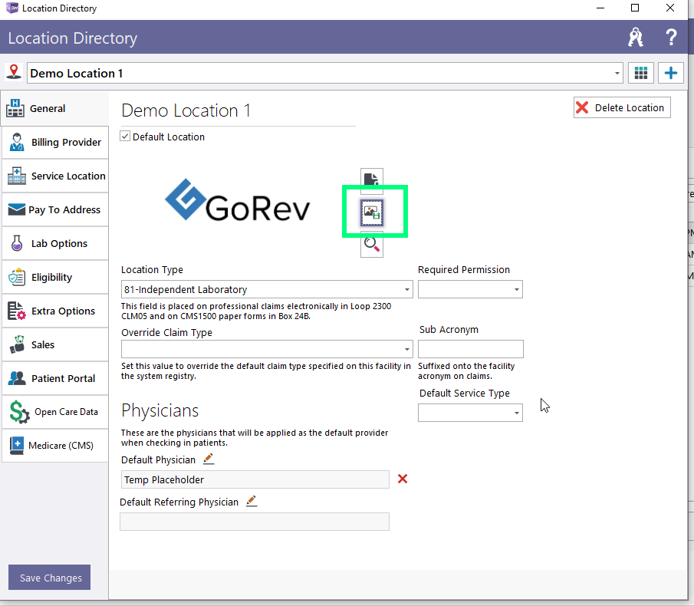Screen dimensions: 694x606
Task: Open help with the question mark icon
Action: tap(671, 38)
